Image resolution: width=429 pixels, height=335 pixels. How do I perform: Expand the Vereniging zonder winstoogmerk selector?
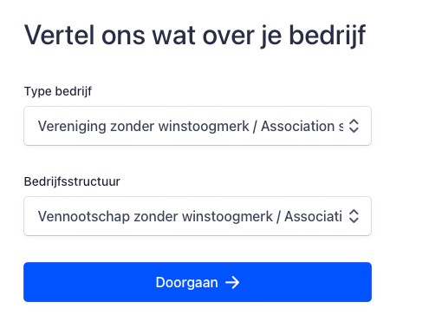(198, 126)
